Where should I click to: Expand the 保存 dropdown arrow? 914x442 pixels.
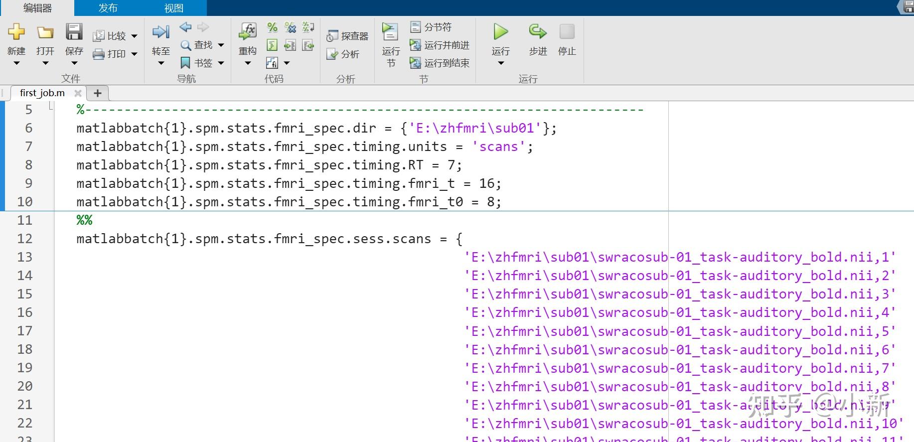pyautogui.click(x=74, y=63)
